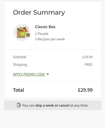105x128 pixels.
Task: Click the vegetables atop the box image
Action: point(22,29)
